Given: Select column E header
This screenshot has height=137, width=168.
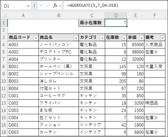Looking at the screenshot, I should tap(136, 16).
